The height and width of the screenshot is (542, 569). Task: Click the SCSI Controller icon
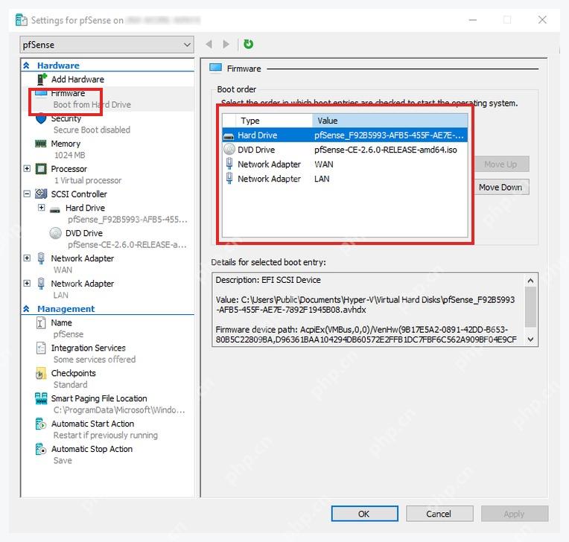[41, 194]
